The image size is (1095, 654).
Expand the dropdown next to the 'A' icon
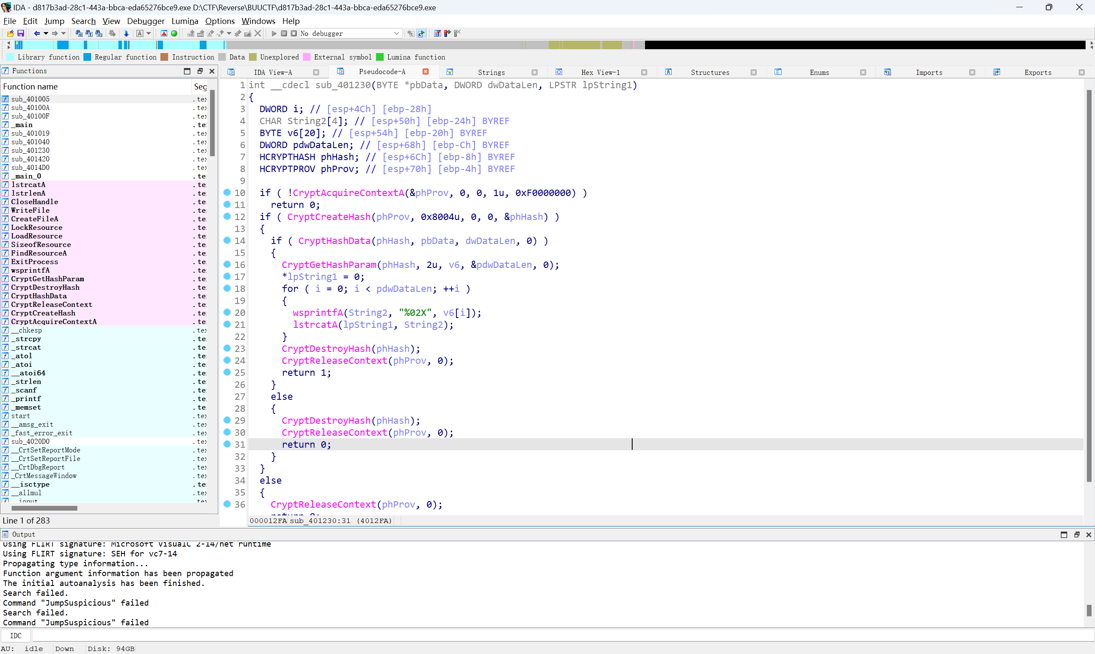(x=148, y=33)
